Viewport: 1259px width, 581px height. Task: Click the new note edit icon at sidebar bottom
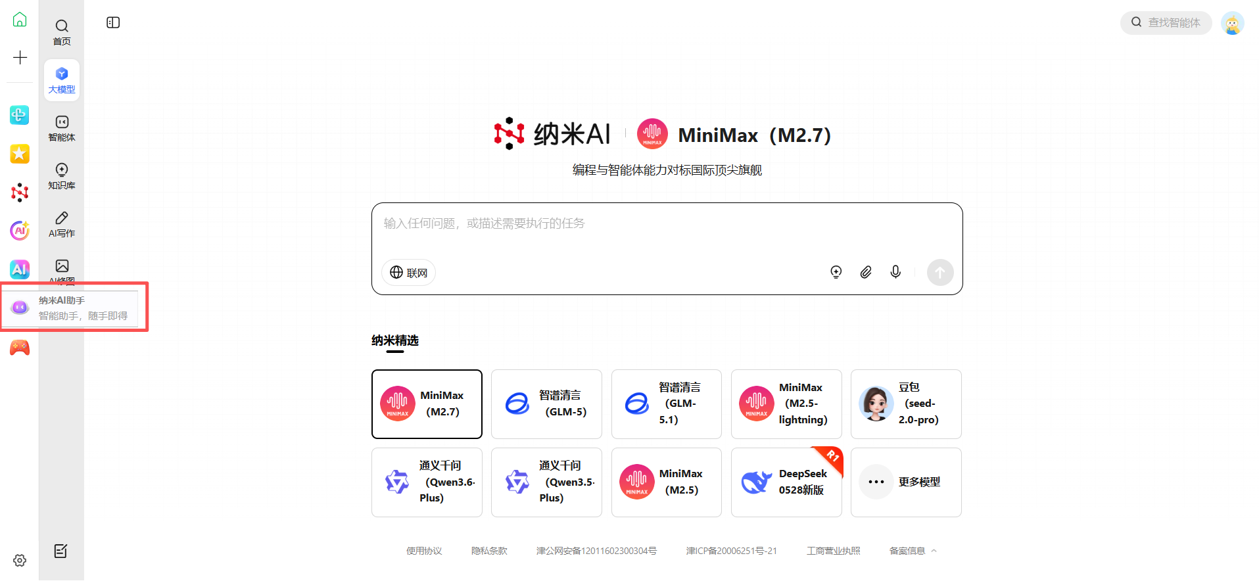(x=60, y=551)
